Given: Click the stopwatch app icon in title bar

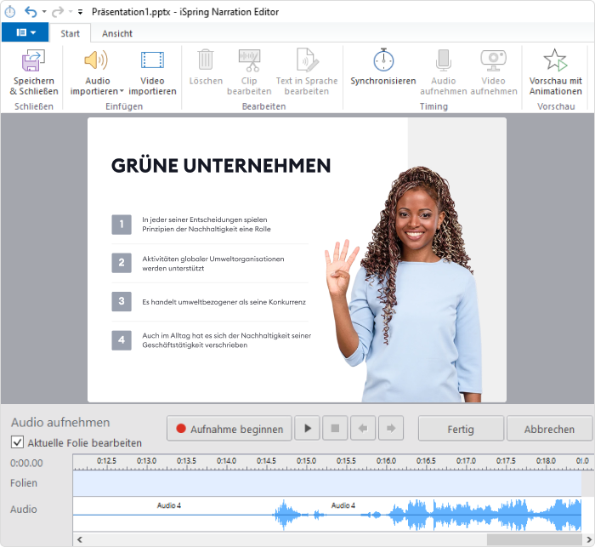Looking at the screenshot, I should (10, 12).
